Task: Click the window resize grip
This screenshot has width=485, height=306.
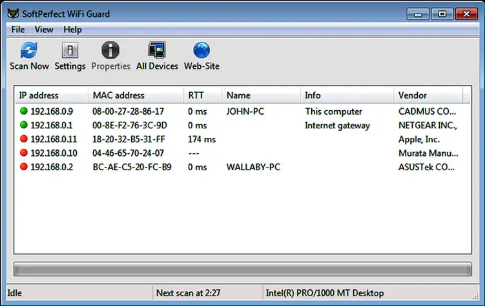Action: 475,296
